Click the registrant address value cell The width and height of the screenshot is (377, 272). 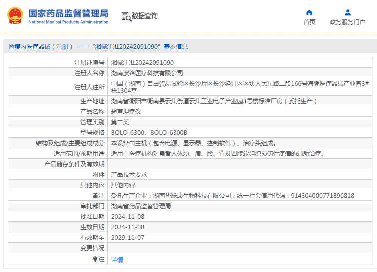pyautogui.click(x=240, y=87)
